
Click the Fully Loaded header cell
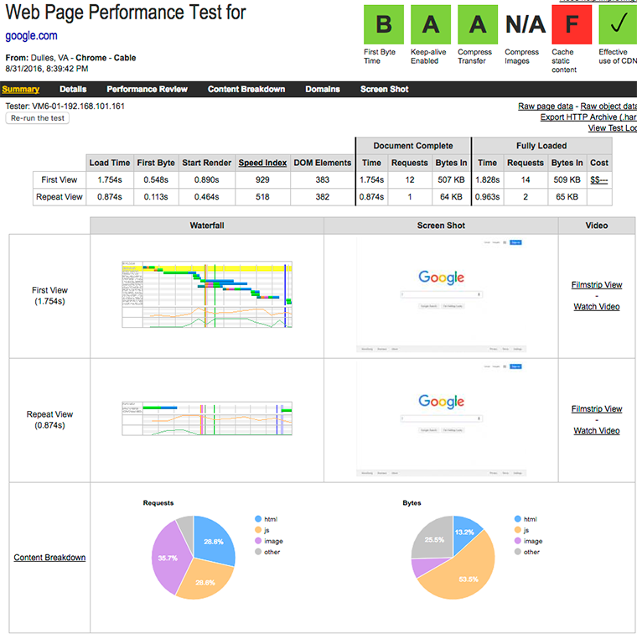(541, 145)
